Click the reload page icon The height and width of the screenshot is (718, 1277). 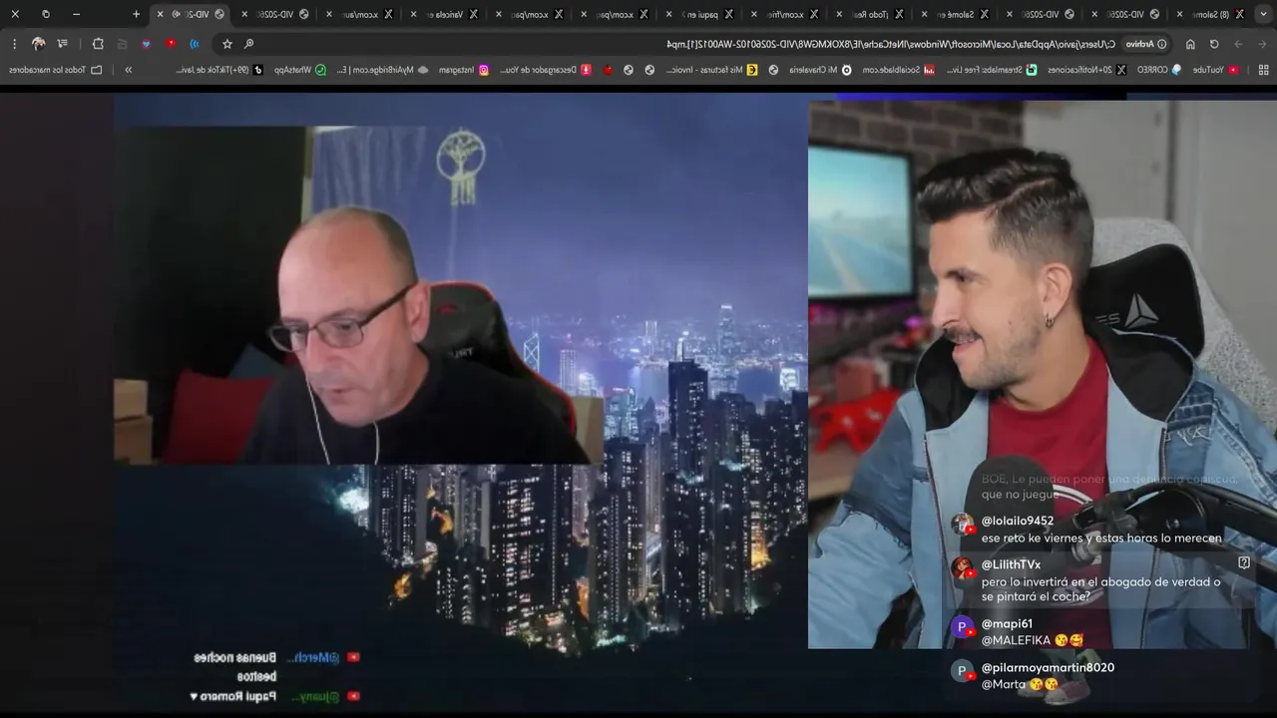coord(1214,44)
